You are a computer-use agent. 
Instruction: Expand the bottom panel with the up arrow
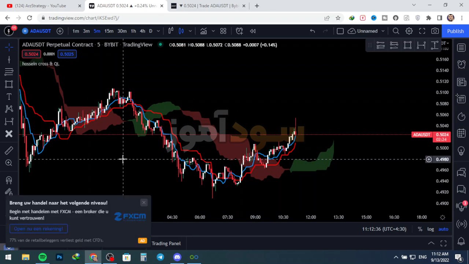point(431,243)
